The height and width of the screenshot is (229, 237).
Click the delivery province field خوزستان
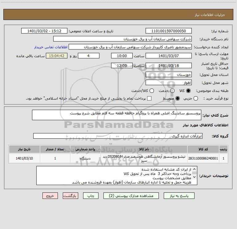(169, 75)
